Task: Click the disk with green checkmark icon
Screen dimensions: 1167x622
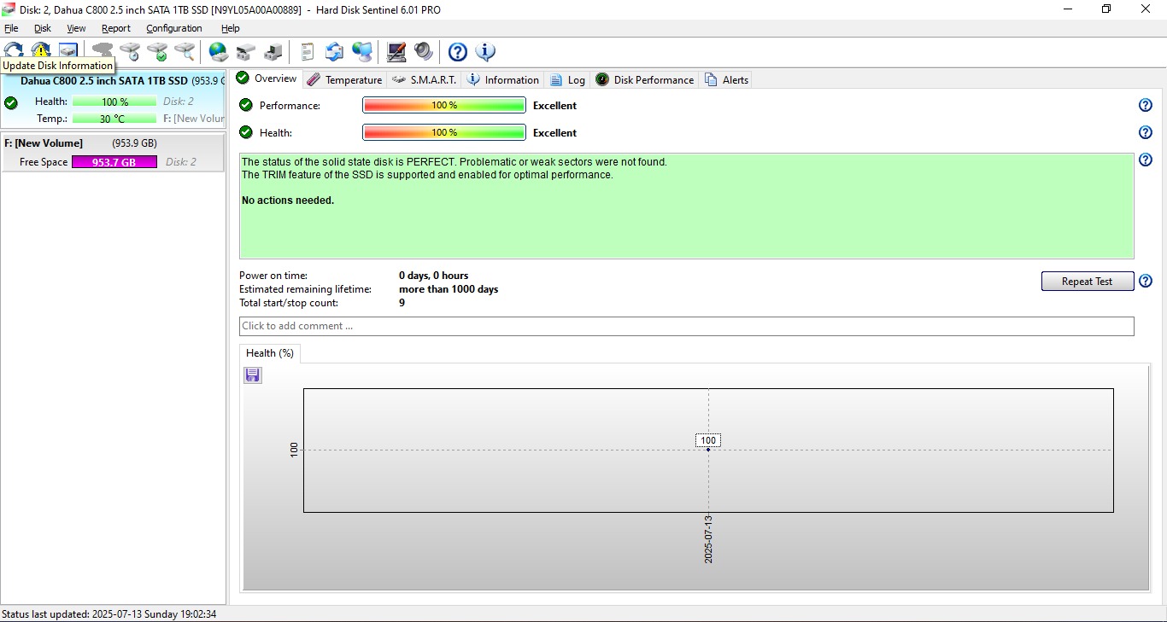Action: click(x=157, y=51)
